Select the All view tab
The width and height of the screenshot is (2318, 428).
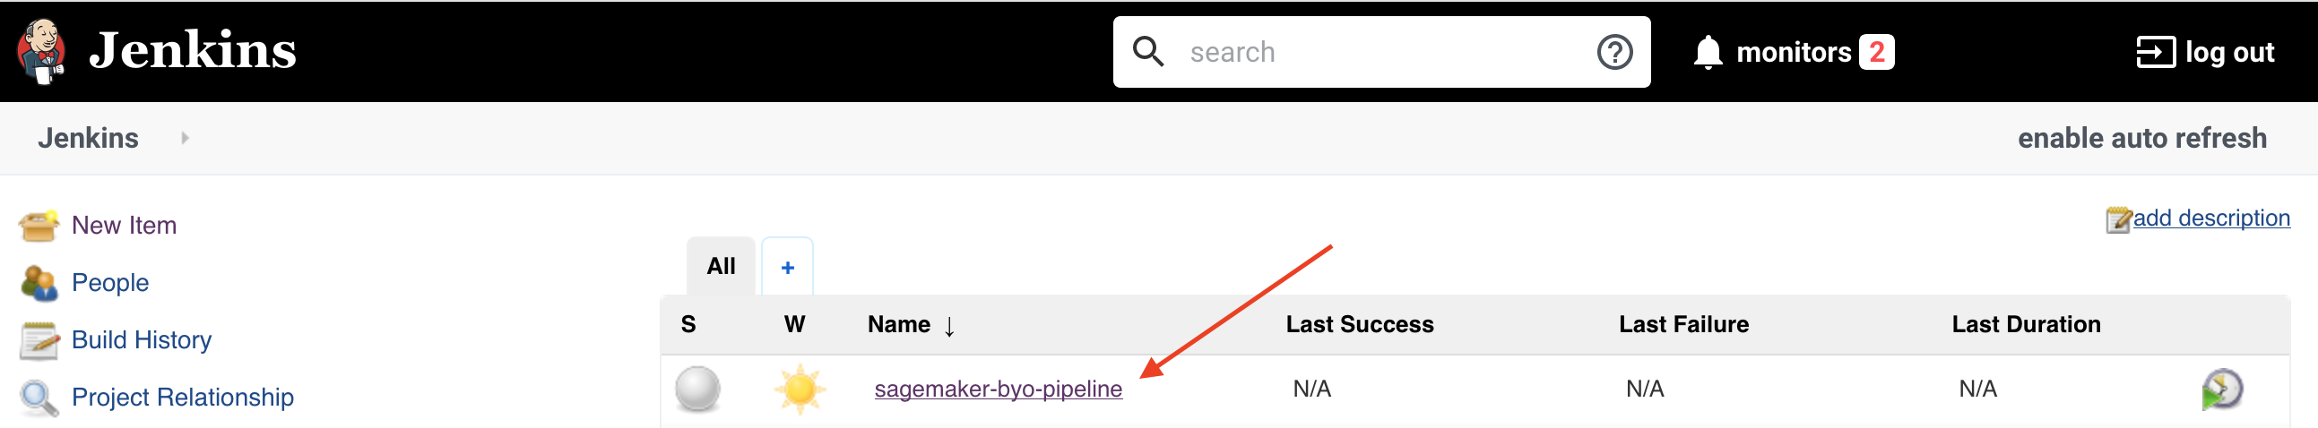721,266
